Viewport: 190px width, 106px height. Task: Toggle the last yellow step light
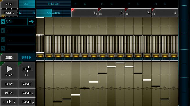[x=174, y=56]
